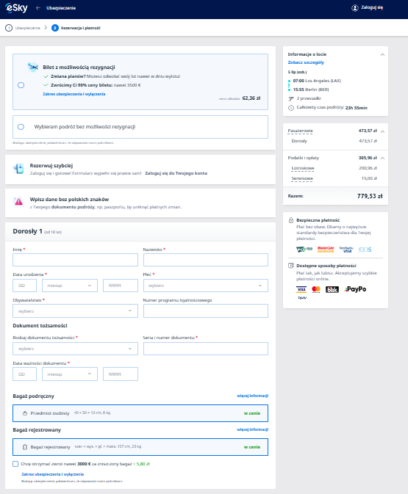The image size is (408, 494).
Task: Click the MasterCard SecureCode logo
Action: [326, 250]
